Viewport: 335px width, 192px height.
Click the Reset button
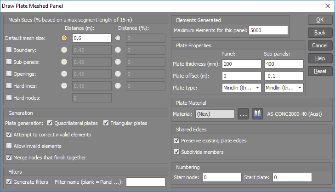click(320, 71)
